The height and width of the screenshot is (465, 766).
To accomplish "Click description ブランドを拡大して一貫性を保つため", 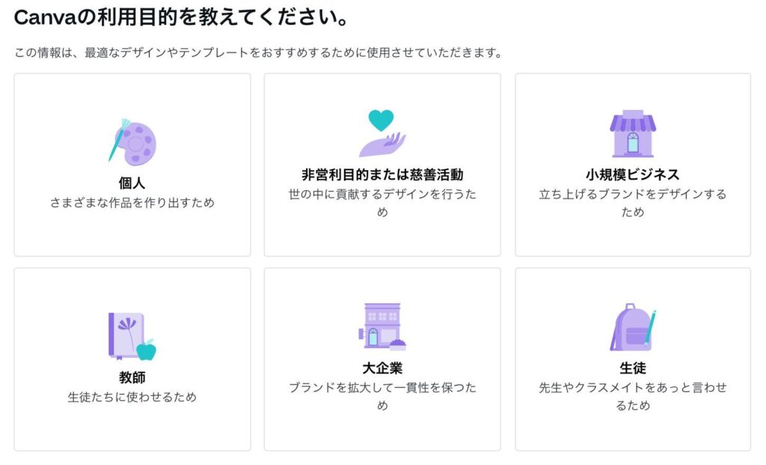I will pos(382,396).
